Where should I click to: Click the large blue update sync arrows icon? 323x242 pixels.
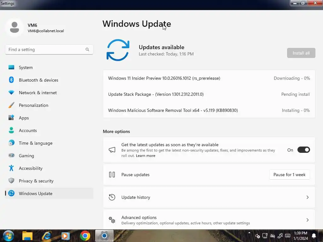[x=118, y=50]
